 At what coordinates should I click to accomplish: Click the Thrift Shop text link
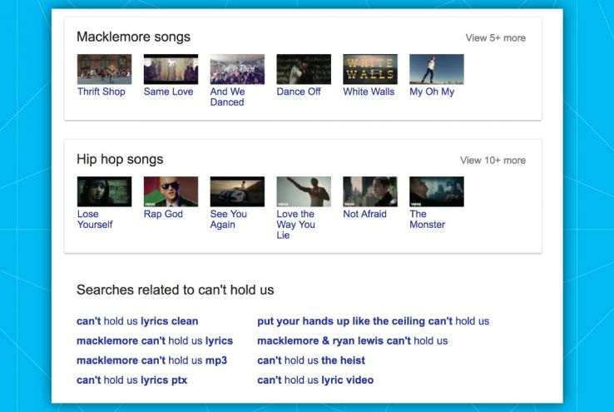[101, 92]
